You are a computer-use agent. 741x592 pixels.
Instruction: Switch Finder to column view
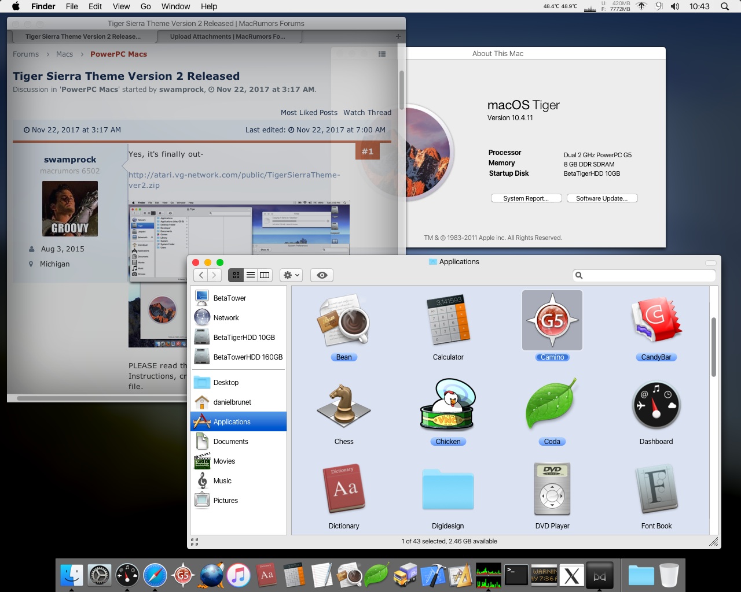(x=265, y=275)
